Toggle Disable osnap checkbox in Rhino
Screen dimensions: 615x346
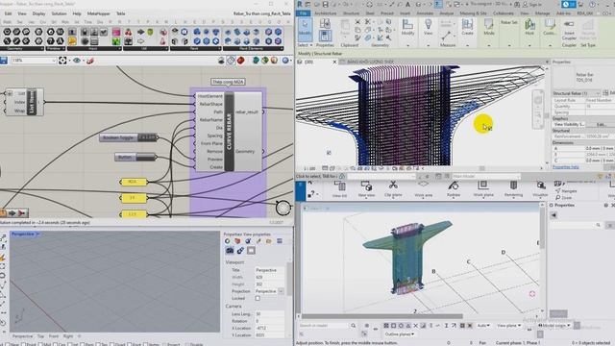[187, 344]
